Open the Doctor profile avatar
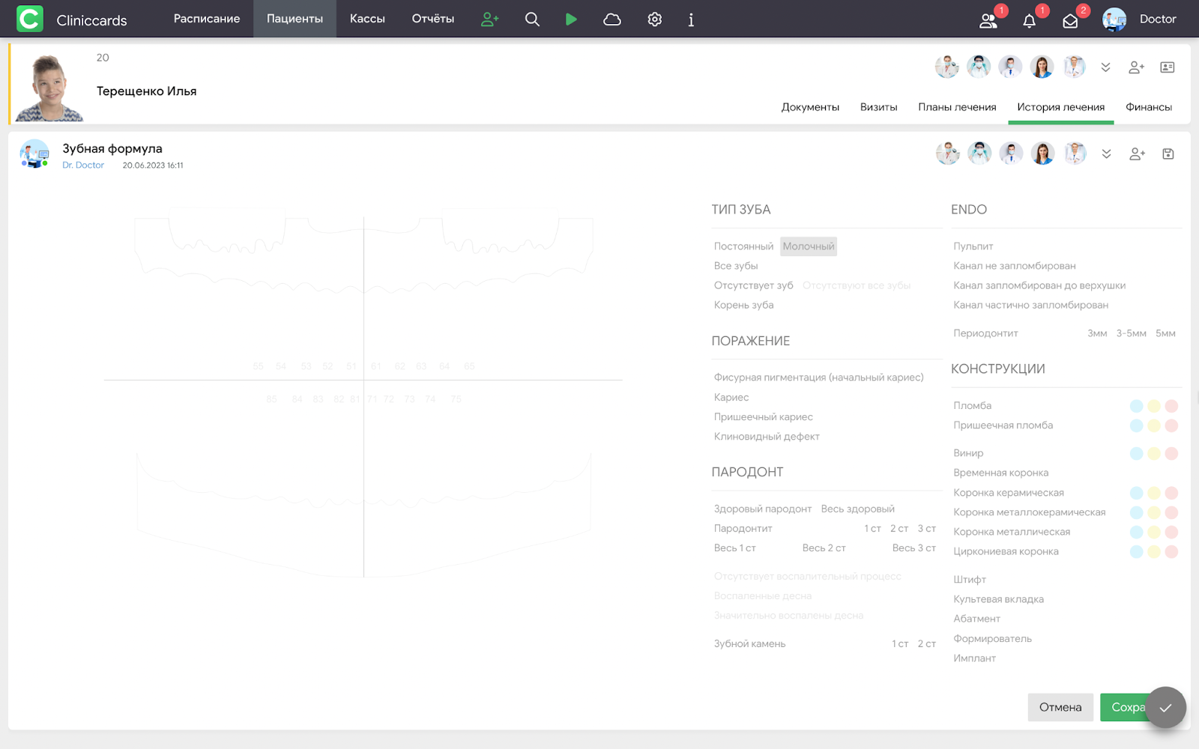The image size is (1199, 749). [x=1114, y=19]
